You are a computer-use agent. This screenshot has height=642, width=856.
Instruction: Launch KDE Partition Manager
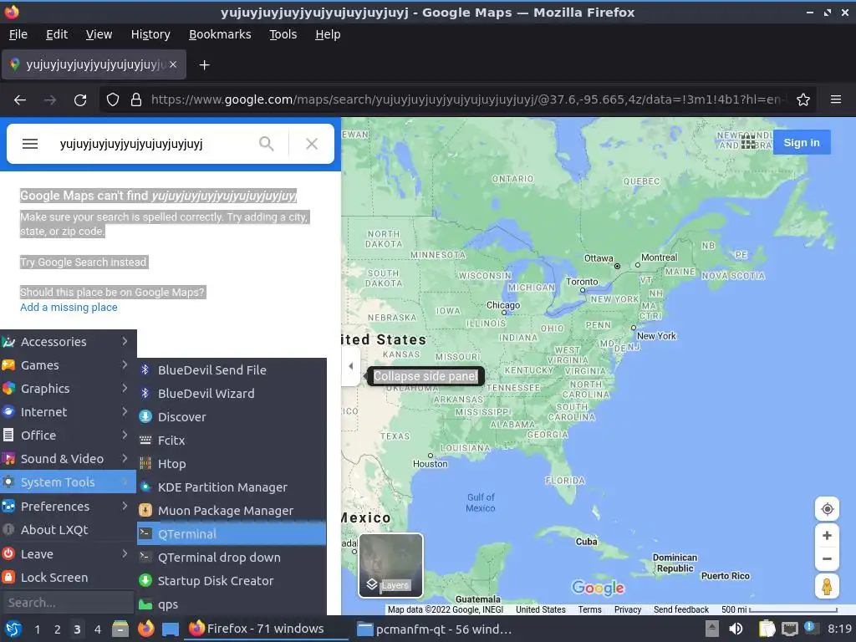point(232,487)
